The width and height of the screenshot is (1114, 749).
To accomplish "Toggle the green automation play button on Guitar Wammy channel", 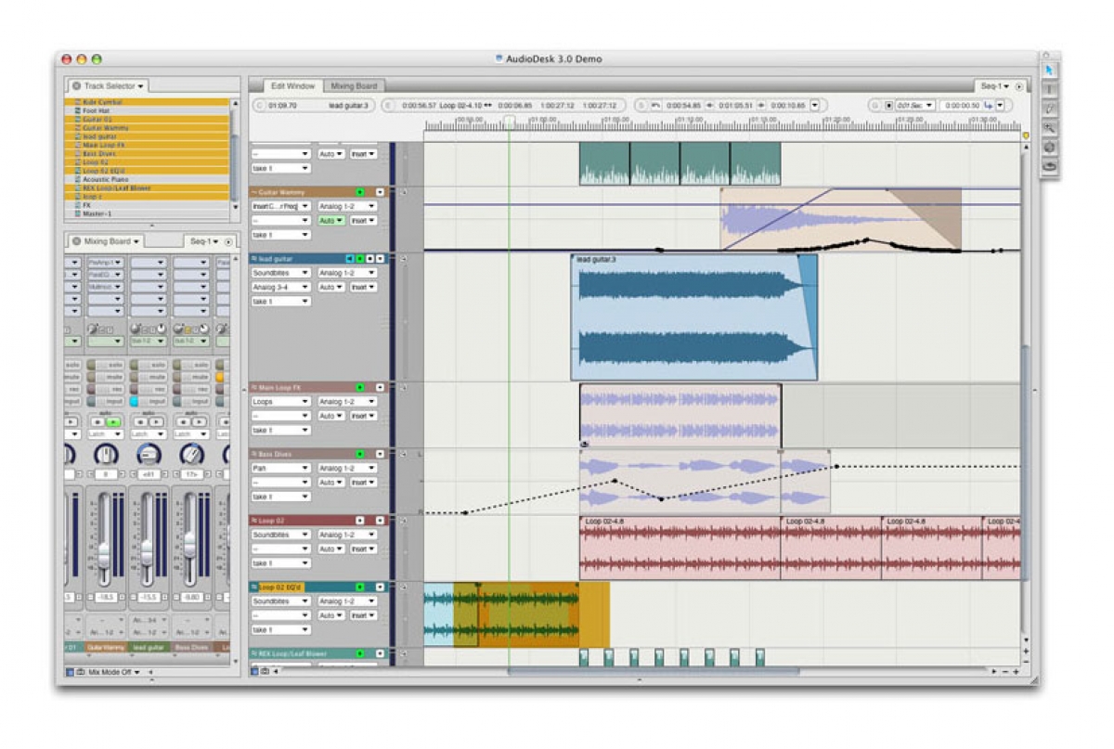I will (114, 422).
